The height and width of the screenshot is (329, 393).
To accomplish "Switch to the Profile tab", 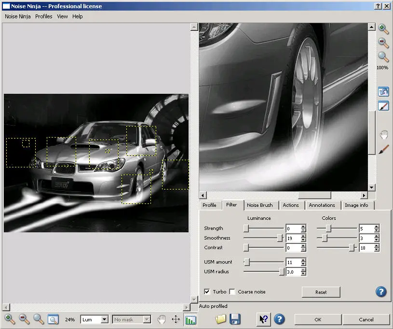I will pyautogui.click(x=209, y=205).
